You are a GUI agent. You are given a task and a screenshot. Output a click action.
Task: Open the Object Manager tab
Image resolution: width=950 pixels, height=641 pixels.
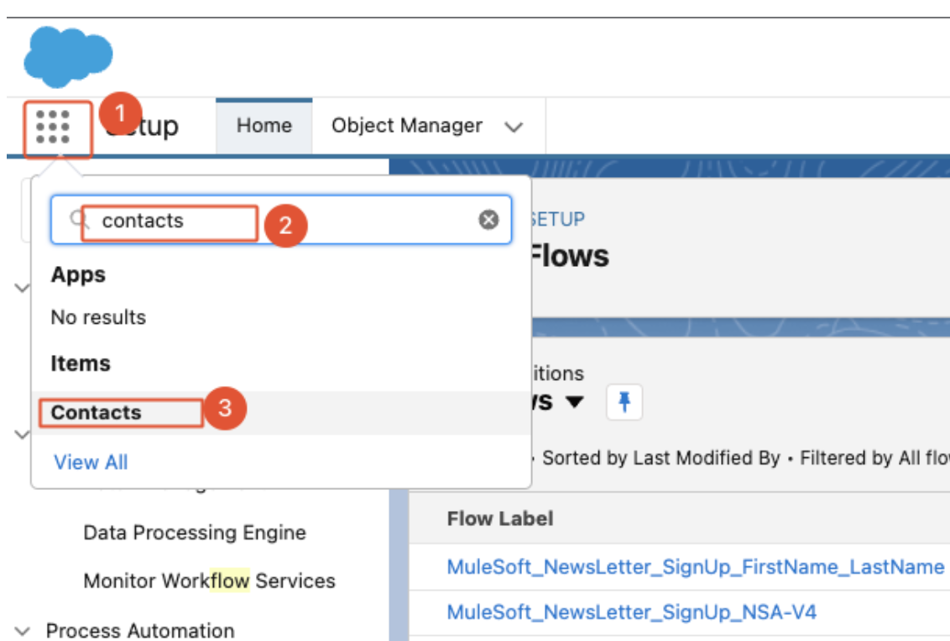406,126
